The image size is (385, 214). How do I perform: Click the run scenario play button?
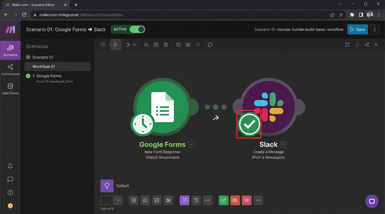click(116, 45)
